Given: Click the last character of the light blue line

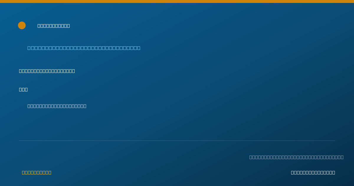Looking at the screenshot, I should point(139,48).
